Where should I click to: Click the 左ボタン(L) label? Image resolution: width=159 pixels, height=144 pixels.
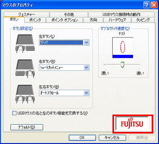[47, 36]
